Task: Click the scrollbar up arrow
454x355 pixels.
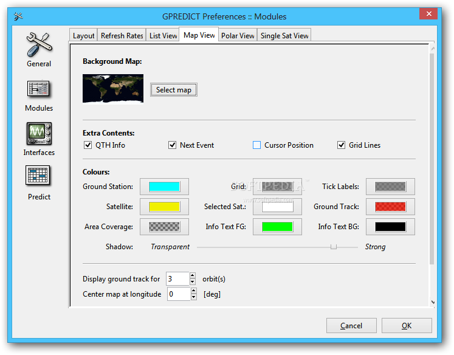Action: click(x=433, y=48)
